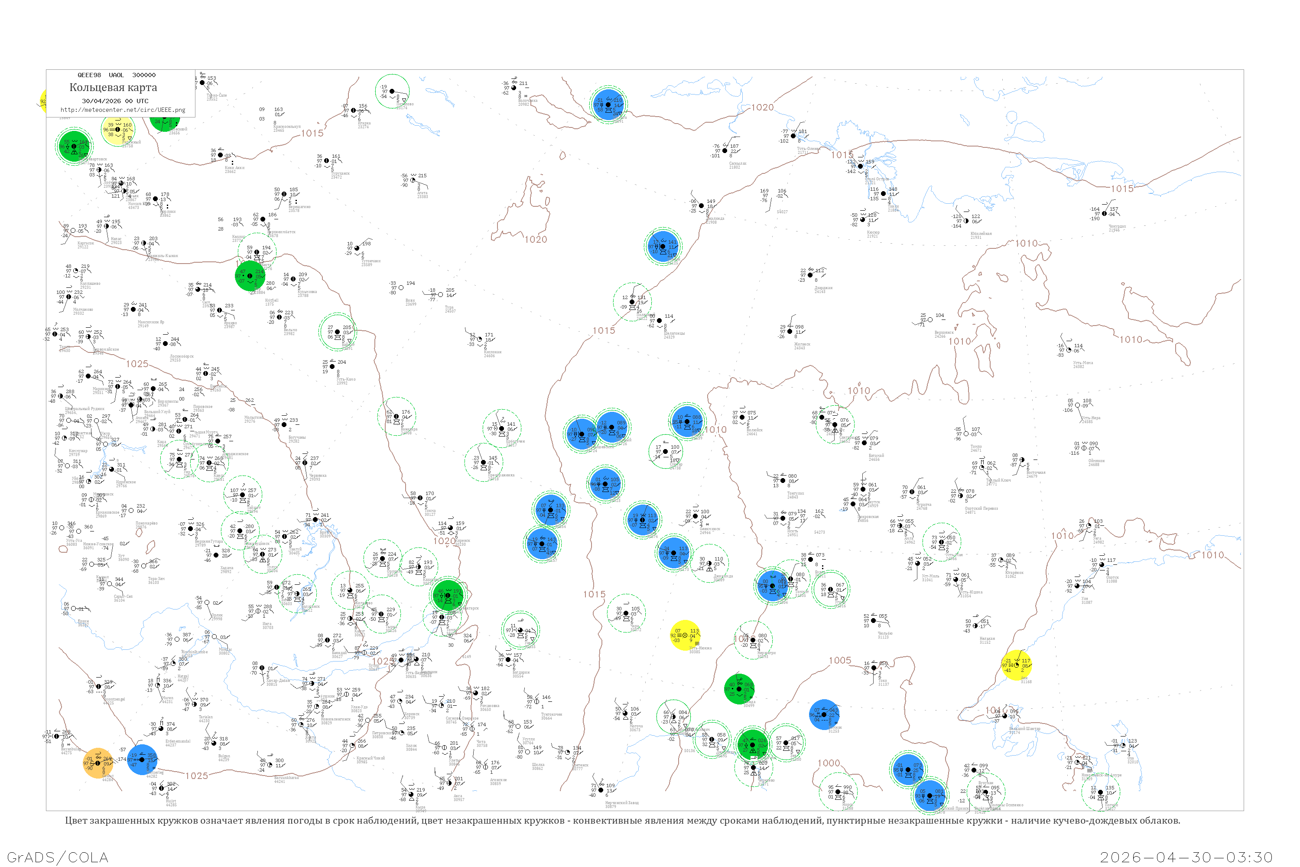
Task: Click the legend caption below the map
Action: [x=622, y=821]
